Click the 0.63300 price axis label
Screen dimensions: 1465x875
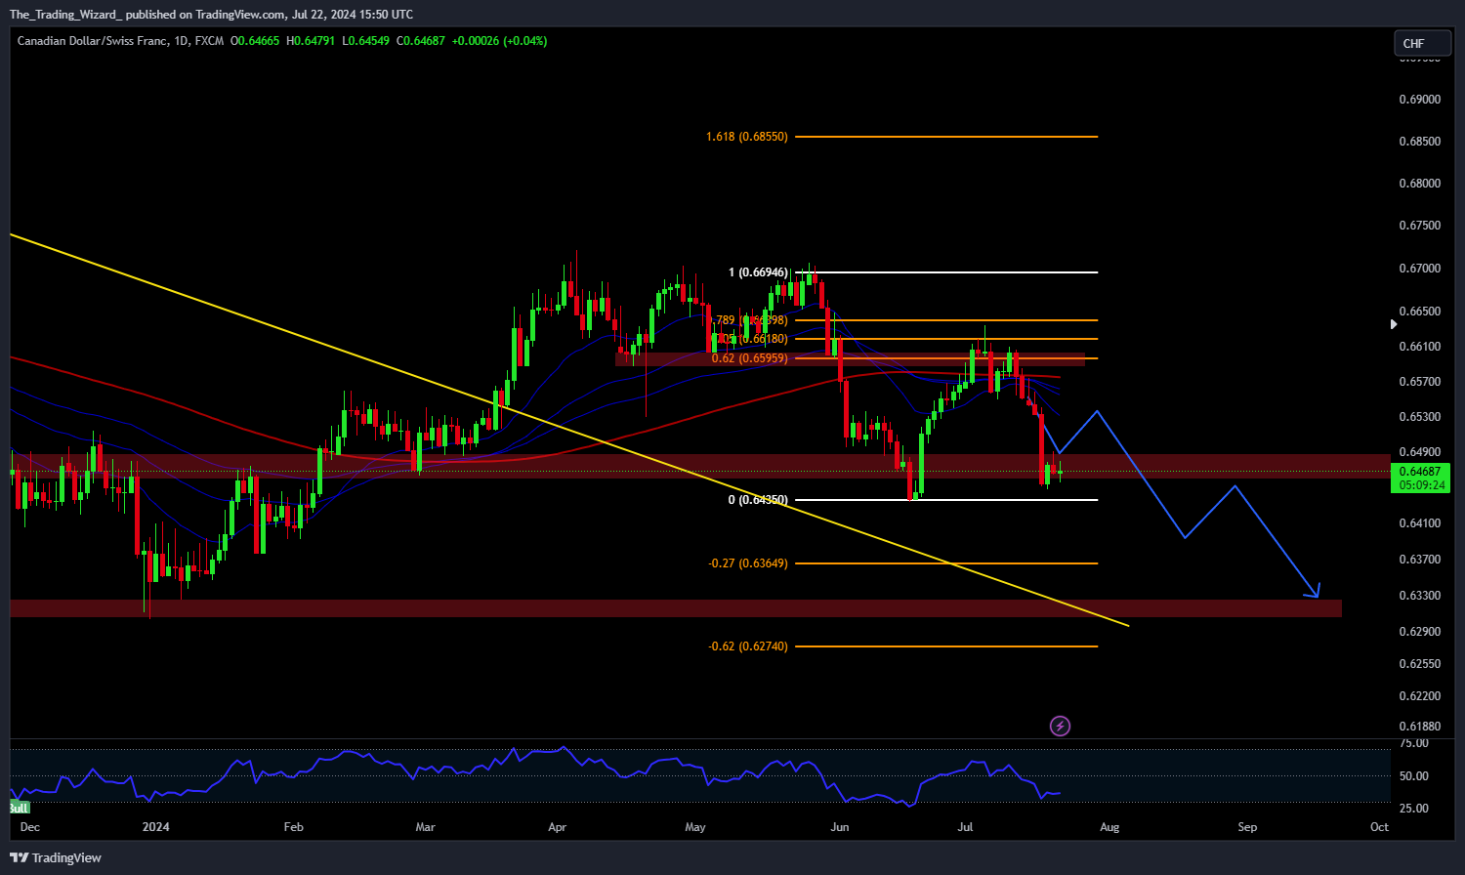pyautogui.click(x=1419, y=596)
